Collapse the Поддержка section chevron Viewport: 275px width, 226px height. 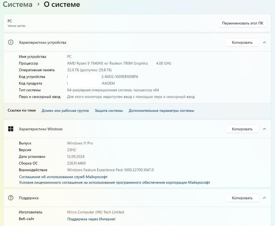coord(264,198)
